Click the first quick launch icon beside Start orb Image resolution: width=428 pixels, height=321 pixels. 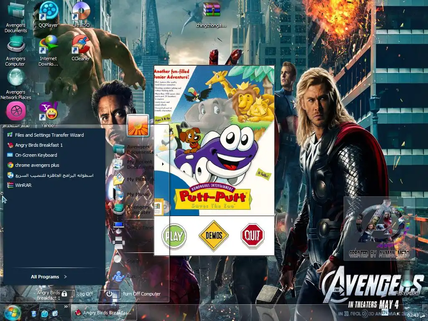pos(33,313)
